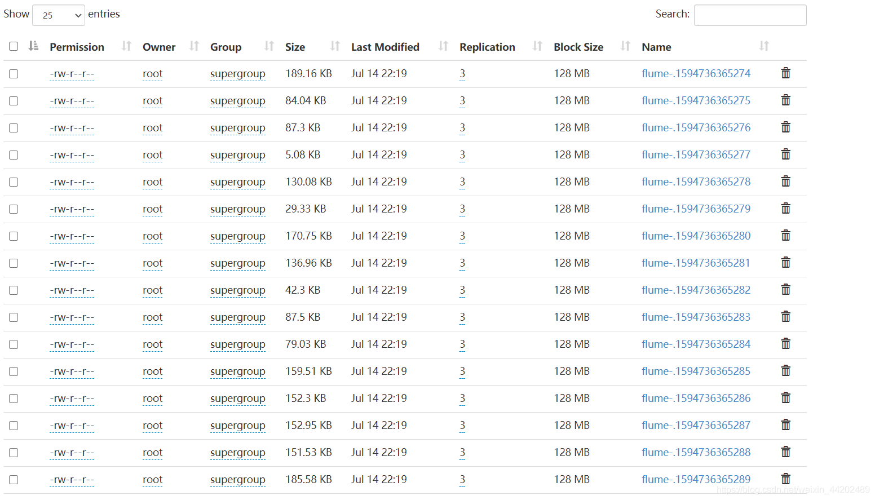Open flume-.1594736365286 file link
This screenshot has width=875, height=500.
coord(696,398)
